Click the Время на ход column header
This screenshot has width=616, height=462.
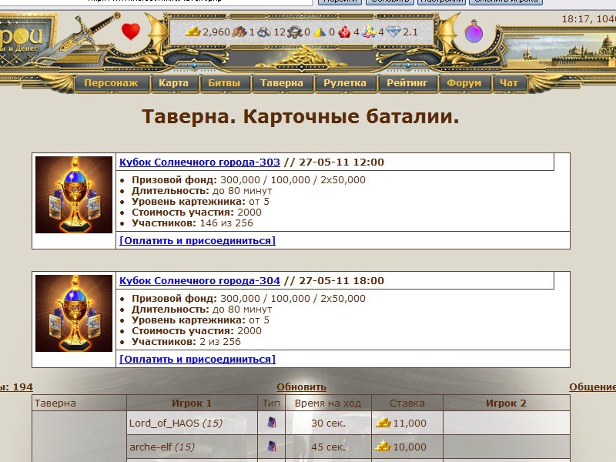328,403
